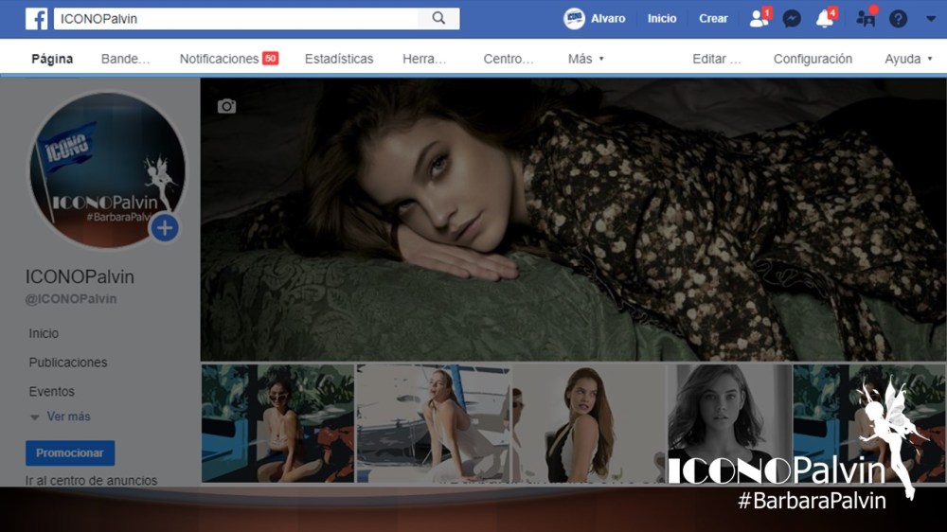947x532 pixels.
Task: Select Publicaciones in the left sidebar
Action: click(68, 363)
